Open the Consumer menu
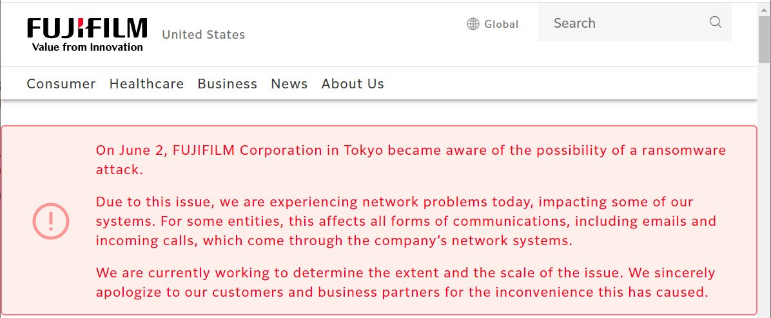 click(61, 84)
